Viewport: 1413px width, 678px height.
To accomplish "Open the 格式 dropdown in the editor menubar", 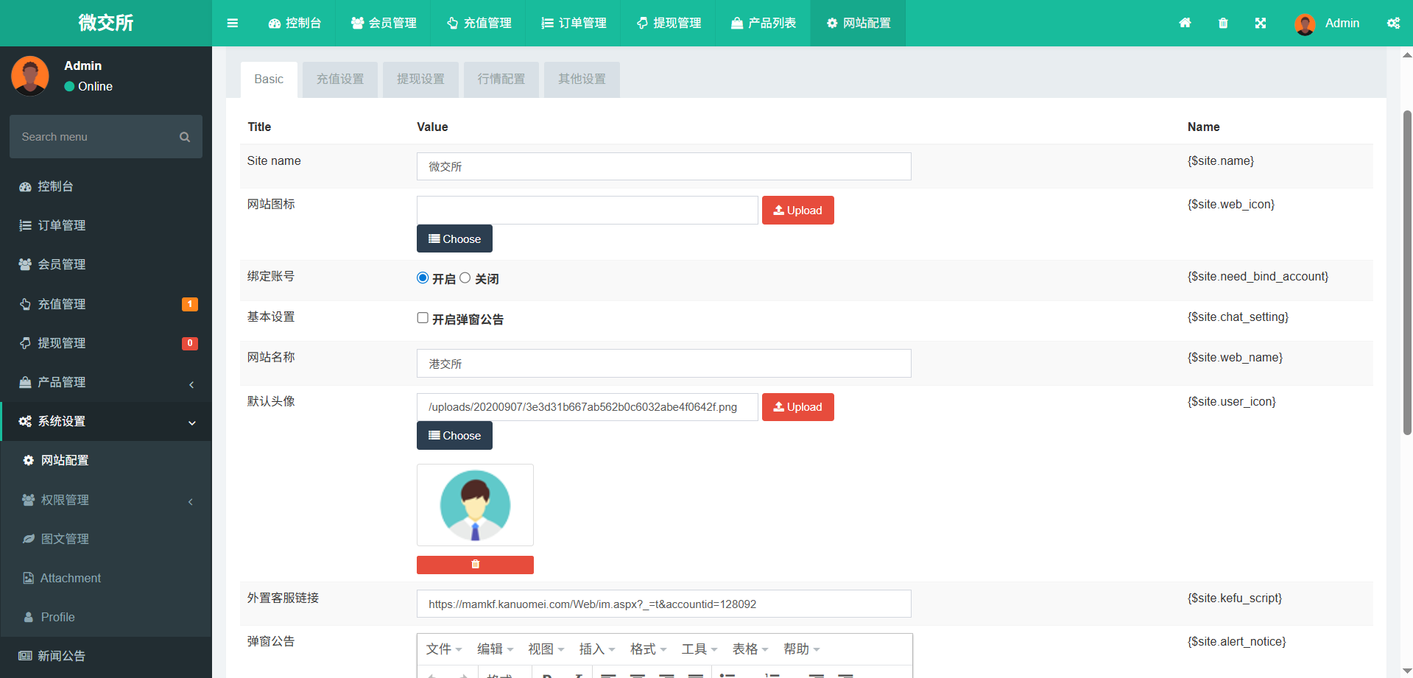I will coord(648,649).
